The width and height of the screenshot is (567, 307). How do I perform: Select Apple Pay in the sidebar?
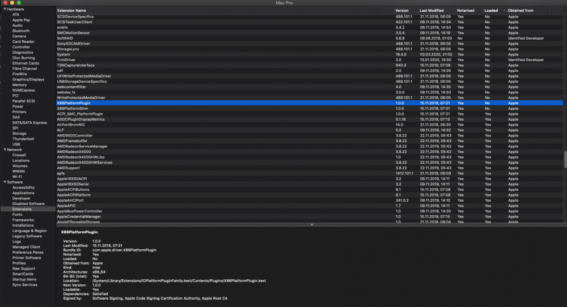pyautogui.click(x=21, y=20)
